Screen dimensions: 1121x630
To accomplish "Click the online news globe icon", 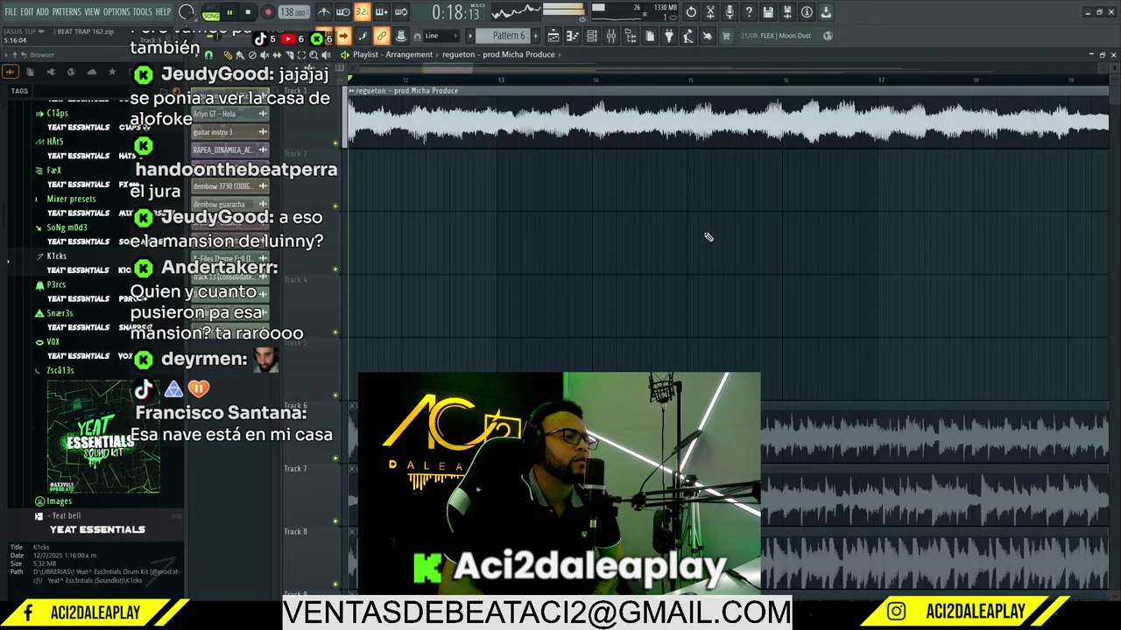I will (x=828, y=36).
